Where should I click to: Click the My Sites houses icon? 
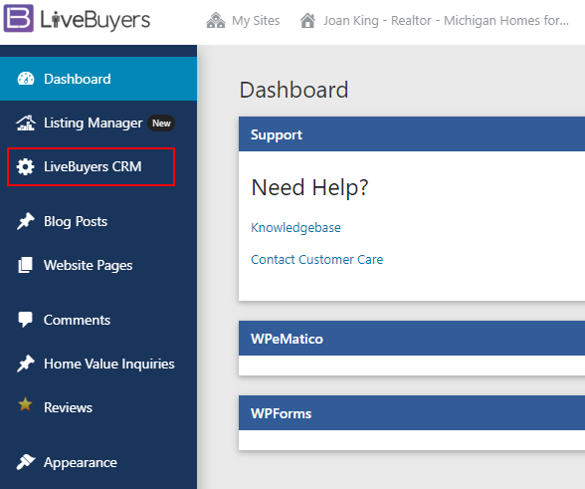216,20
